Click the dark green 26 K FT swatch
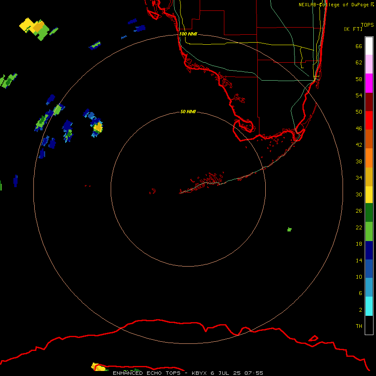Viewport: 376px width, 376px height. coord(369,213)
